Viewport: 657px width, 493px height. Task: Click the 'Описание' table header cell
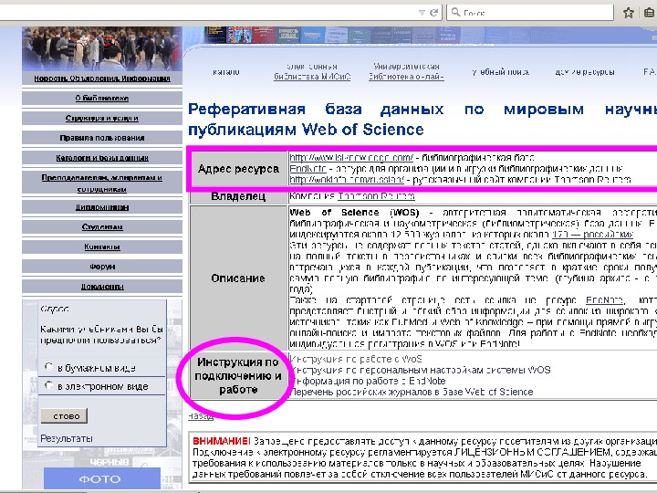238,278
